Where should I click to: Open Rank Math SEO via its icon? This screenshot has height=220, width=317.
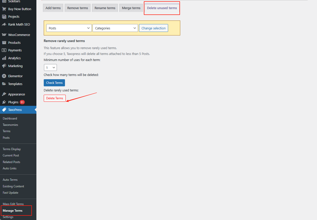(4, 24)
